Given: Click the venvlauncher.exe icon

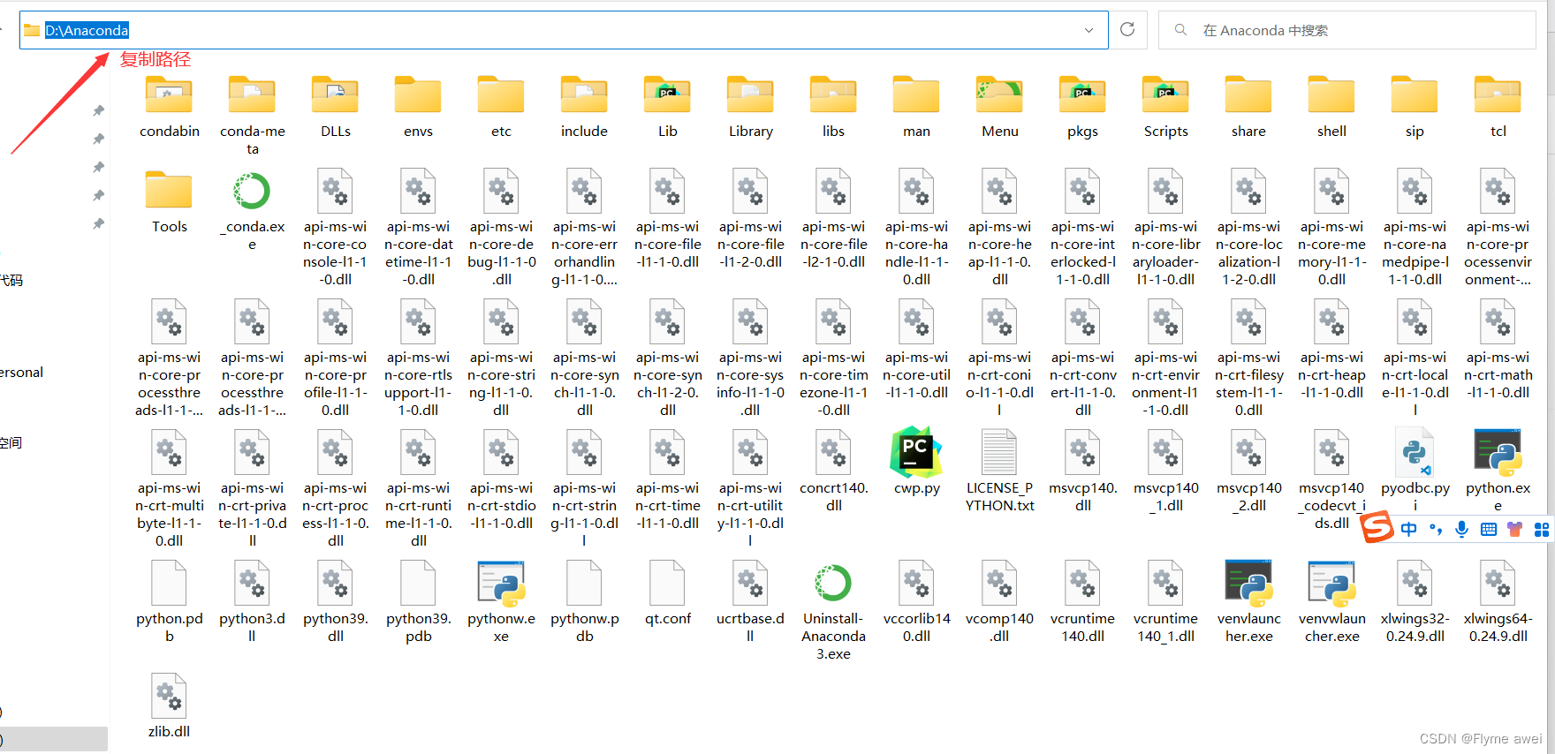Looking at the screenshot, I should [1248, 583].
